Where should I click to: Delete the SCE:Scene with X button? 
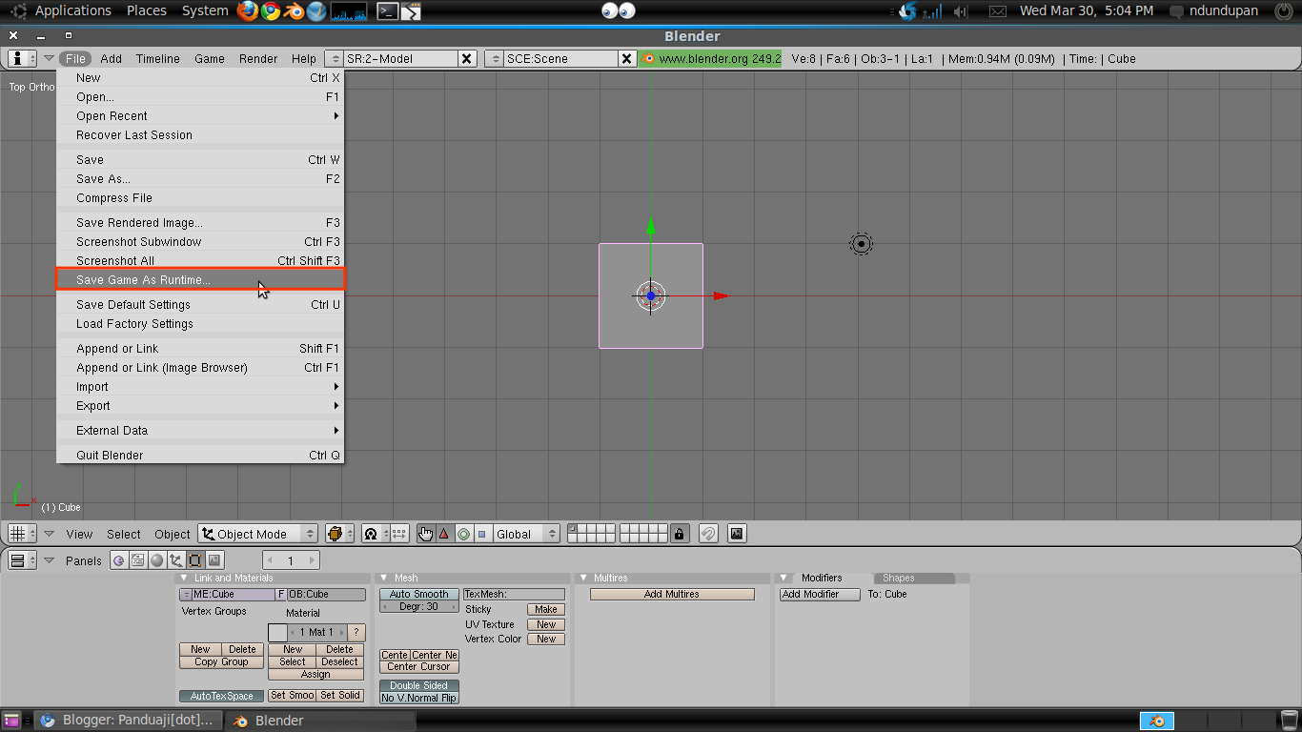(627, 58)
